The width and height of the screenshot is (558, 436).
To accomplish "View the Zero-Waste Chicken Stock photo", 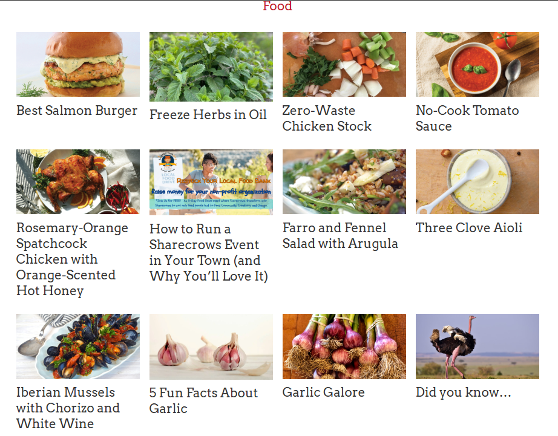I will (x=344, y=64).
